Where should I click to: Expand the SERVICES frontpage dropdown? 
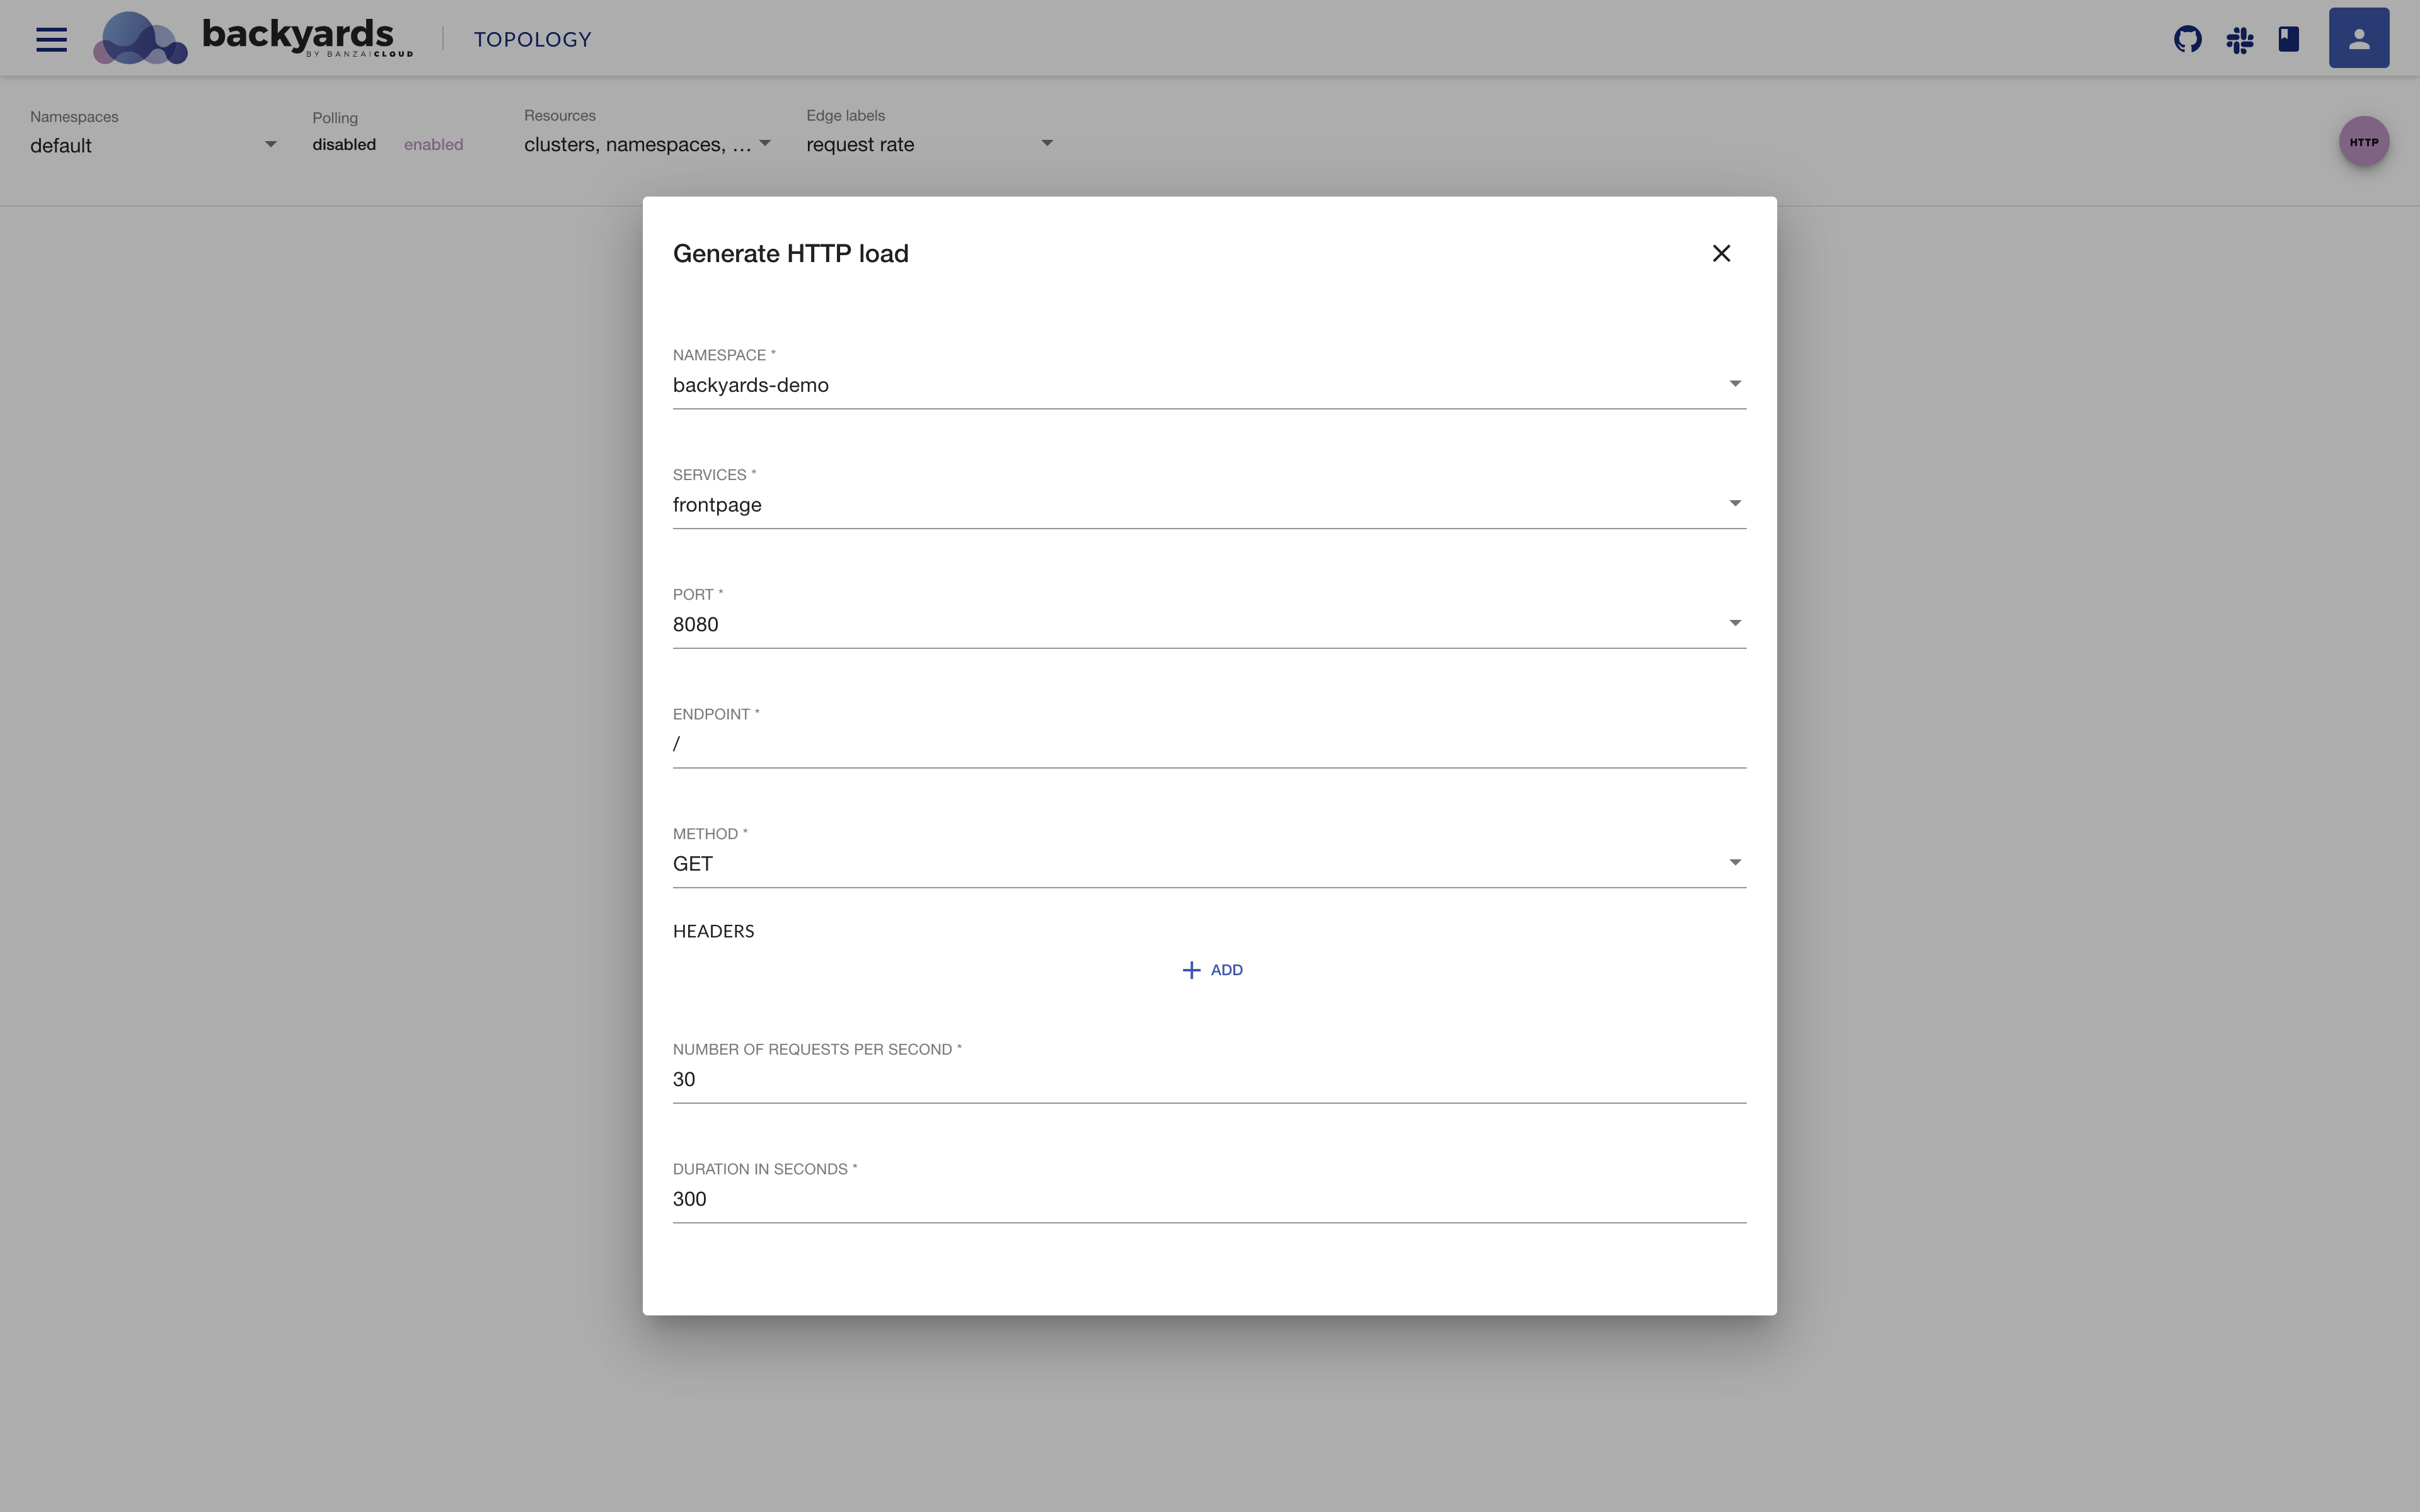click(x=1209, y=505)
